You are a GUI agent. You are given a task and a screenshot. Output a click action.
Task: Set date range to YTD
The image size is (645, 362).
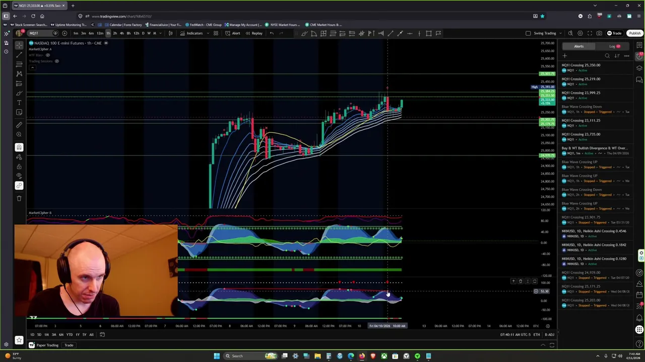click(70, 335)
